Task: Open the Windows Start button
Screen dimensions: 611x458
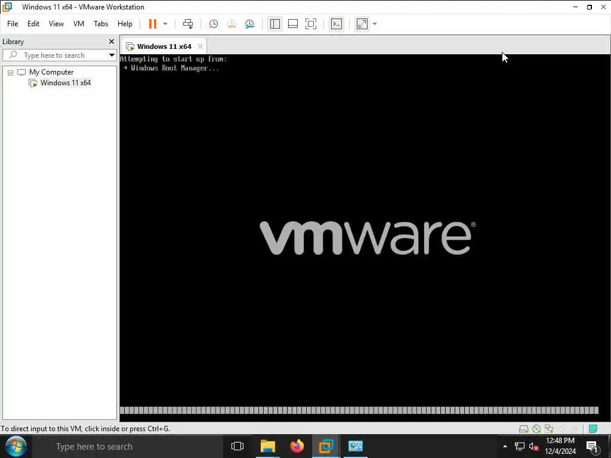Action: 16,446
